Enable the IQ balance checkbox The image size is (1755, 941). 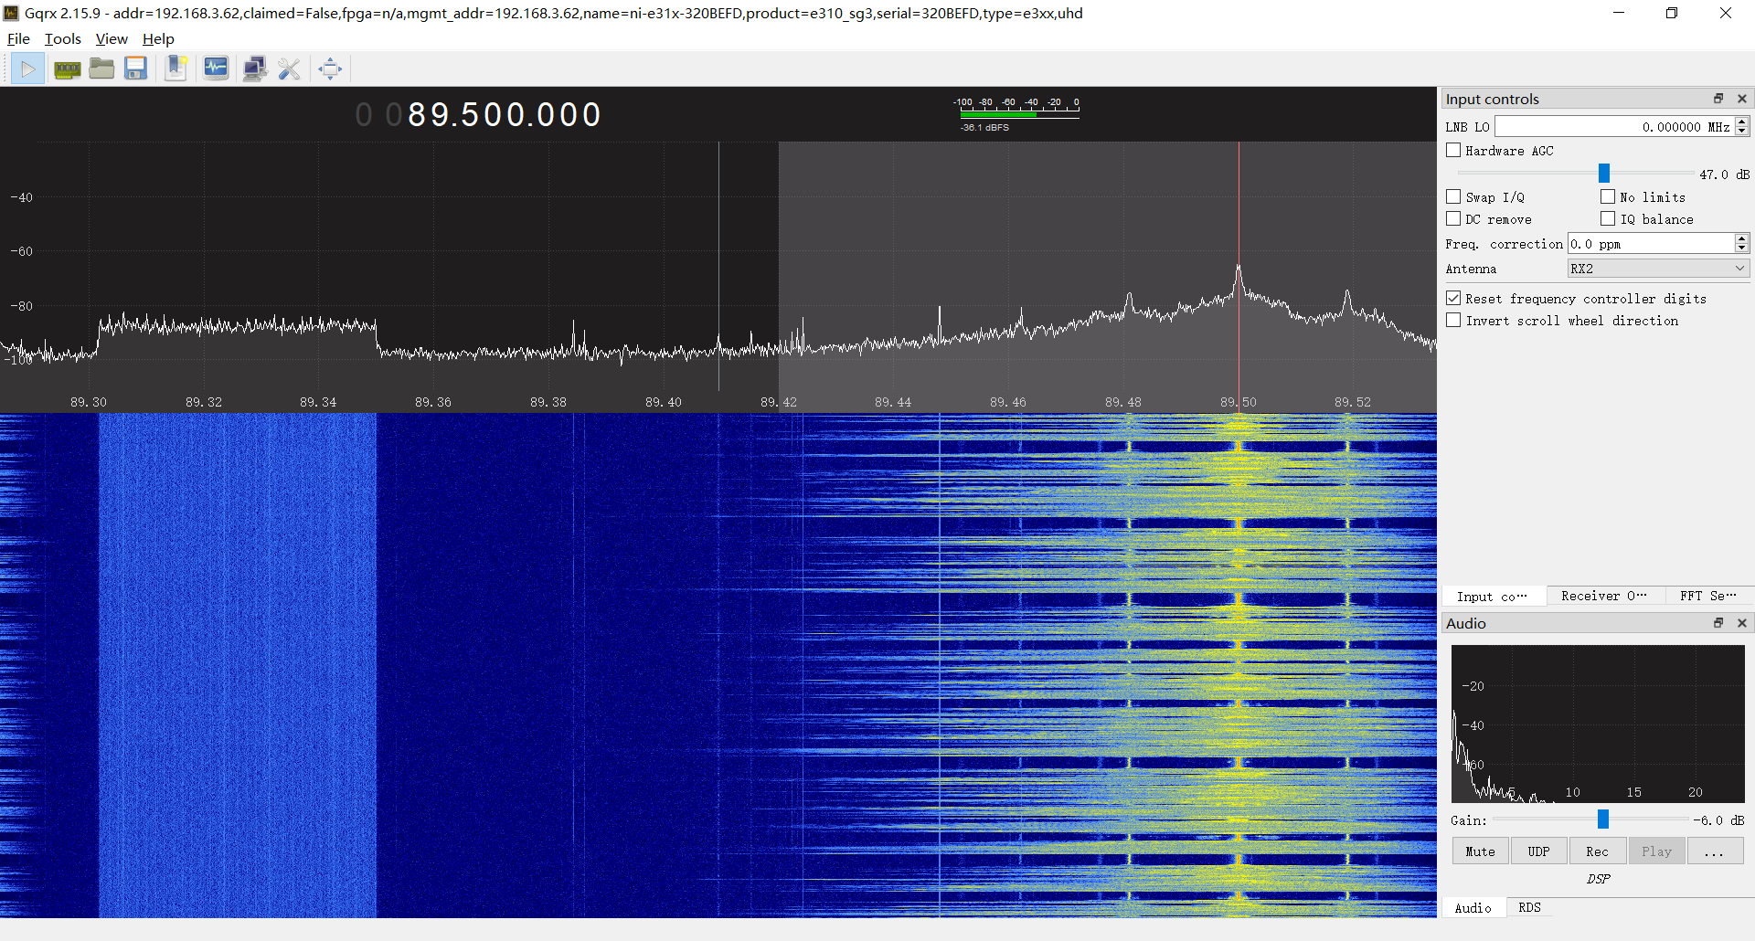[x=1608, y=218]
